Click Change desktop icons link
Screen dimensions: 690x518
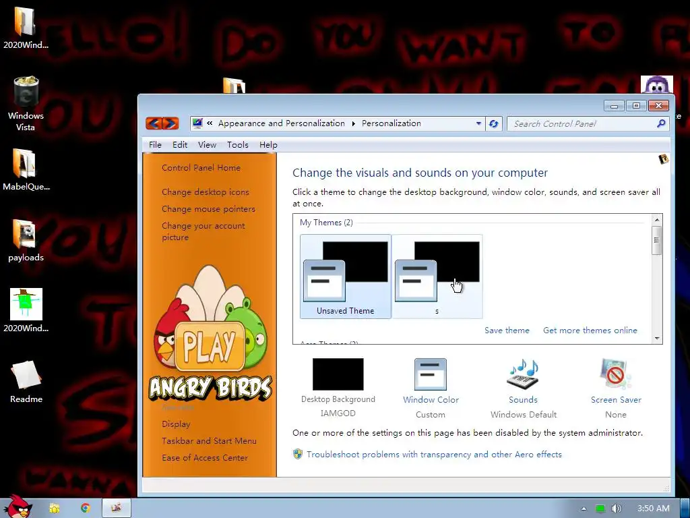click(206, 192)
